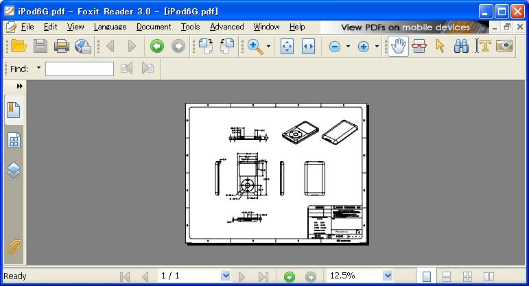The width and height of the screenshot is (529, 286).
Task: Open the Document menu
Action: [x=154, y=27]
